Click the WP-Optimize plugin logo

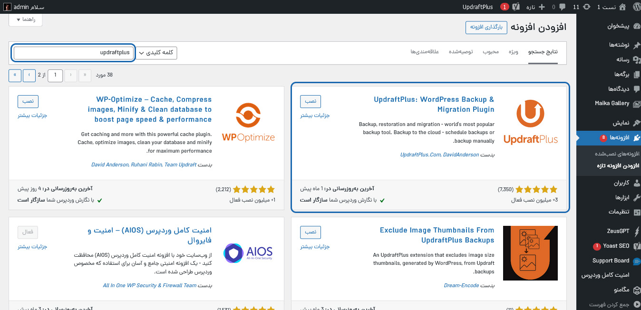[248, 122]
